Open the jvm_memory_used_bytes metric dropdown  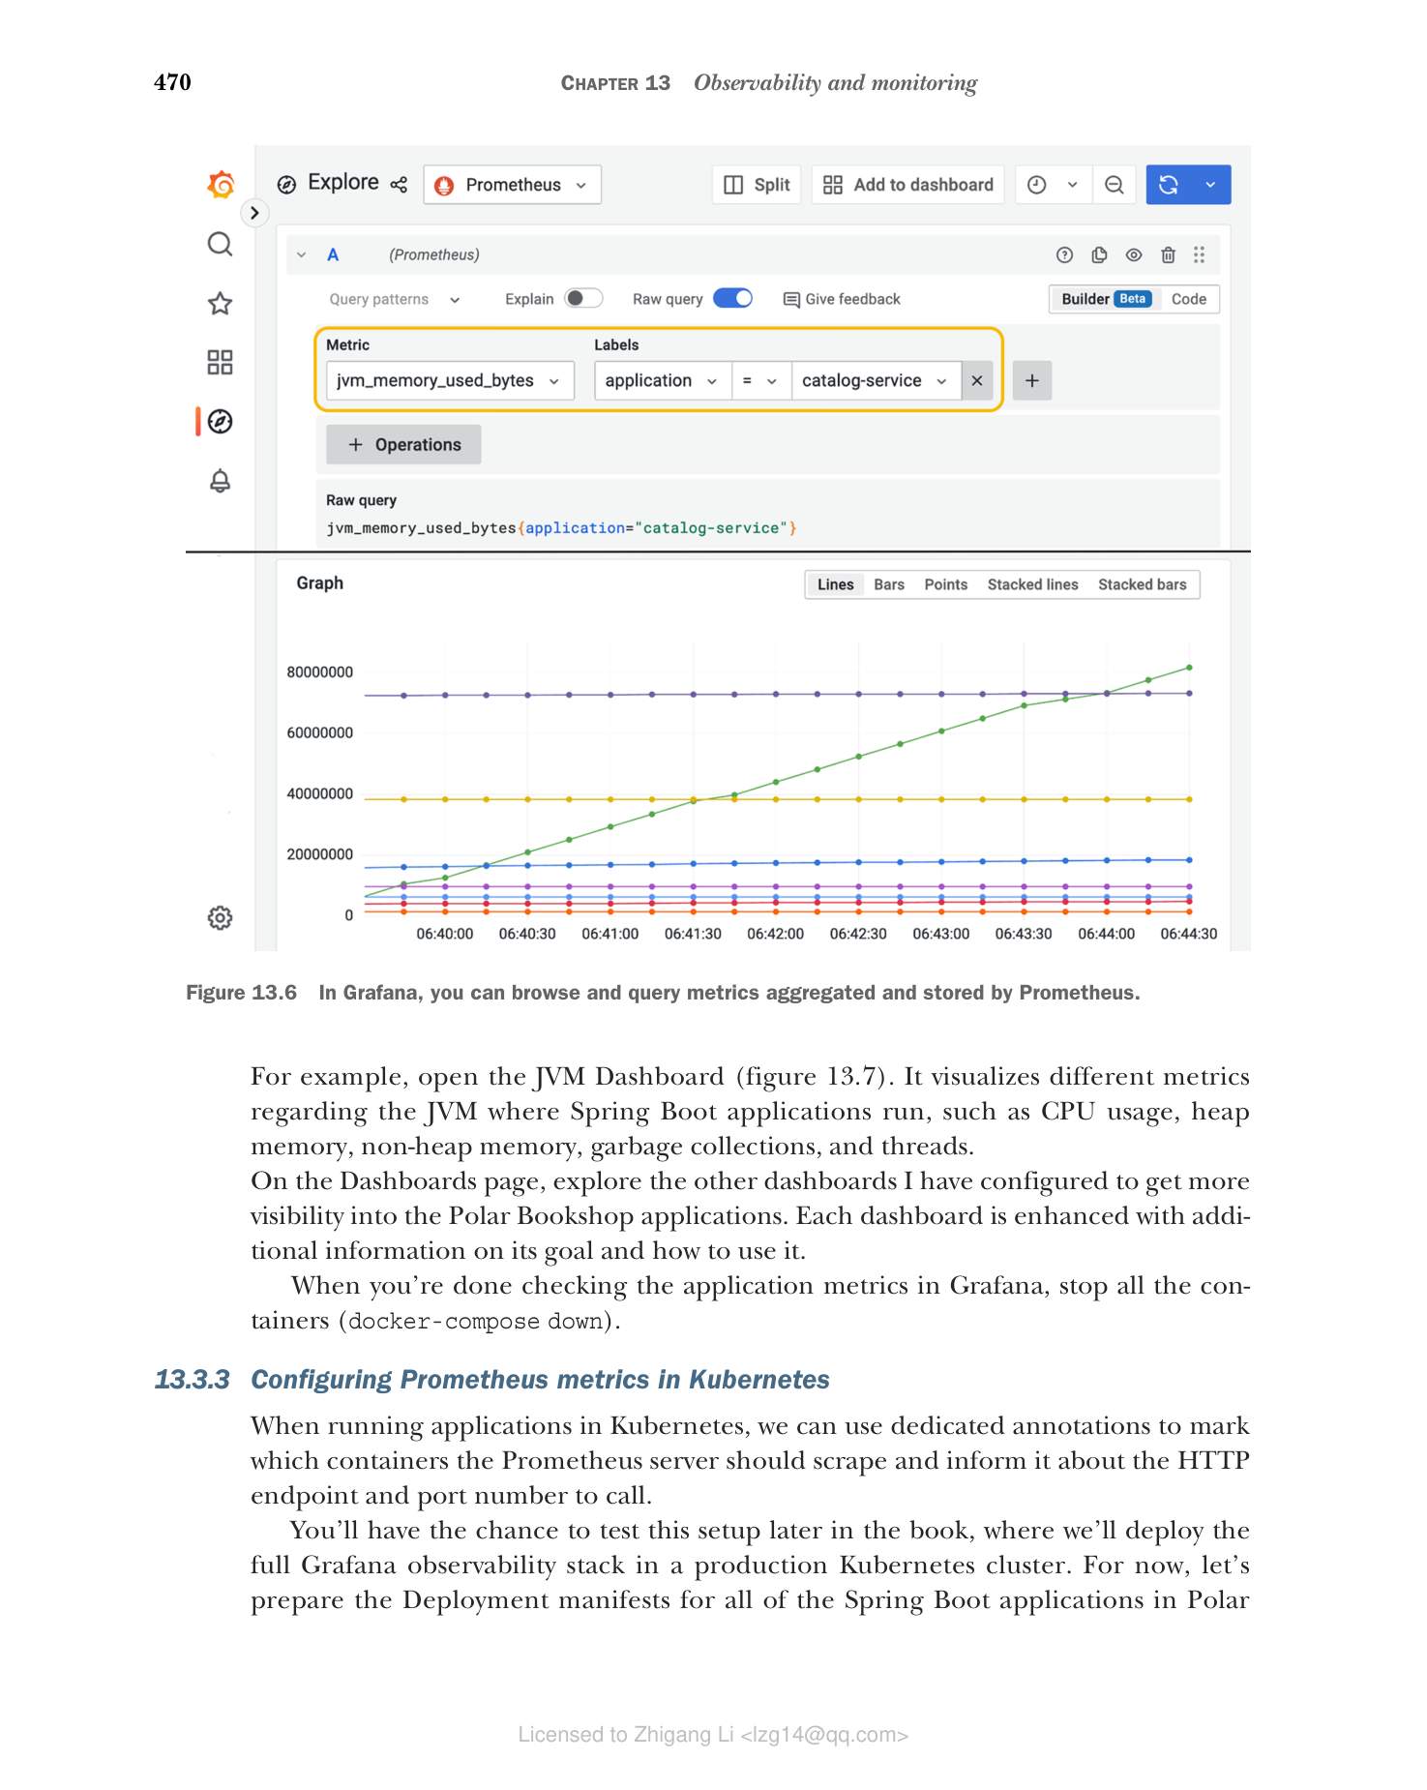(450, 380)
